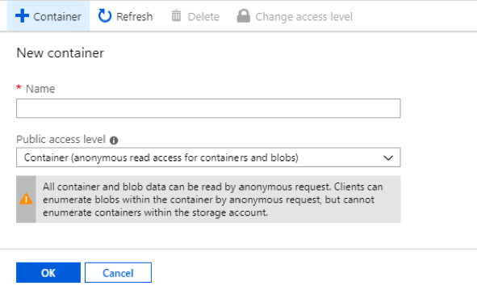
Task: Click the info icon beside Public access level
Action: coord(114,141)
